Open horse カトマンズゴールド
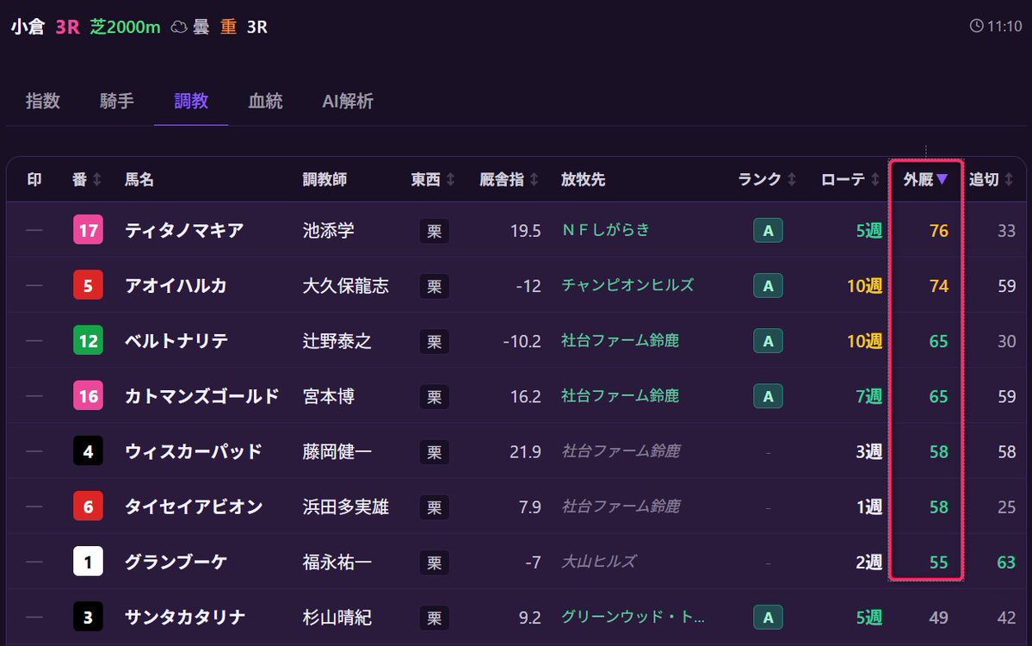The image size is (1032, 646). point(202,396)
